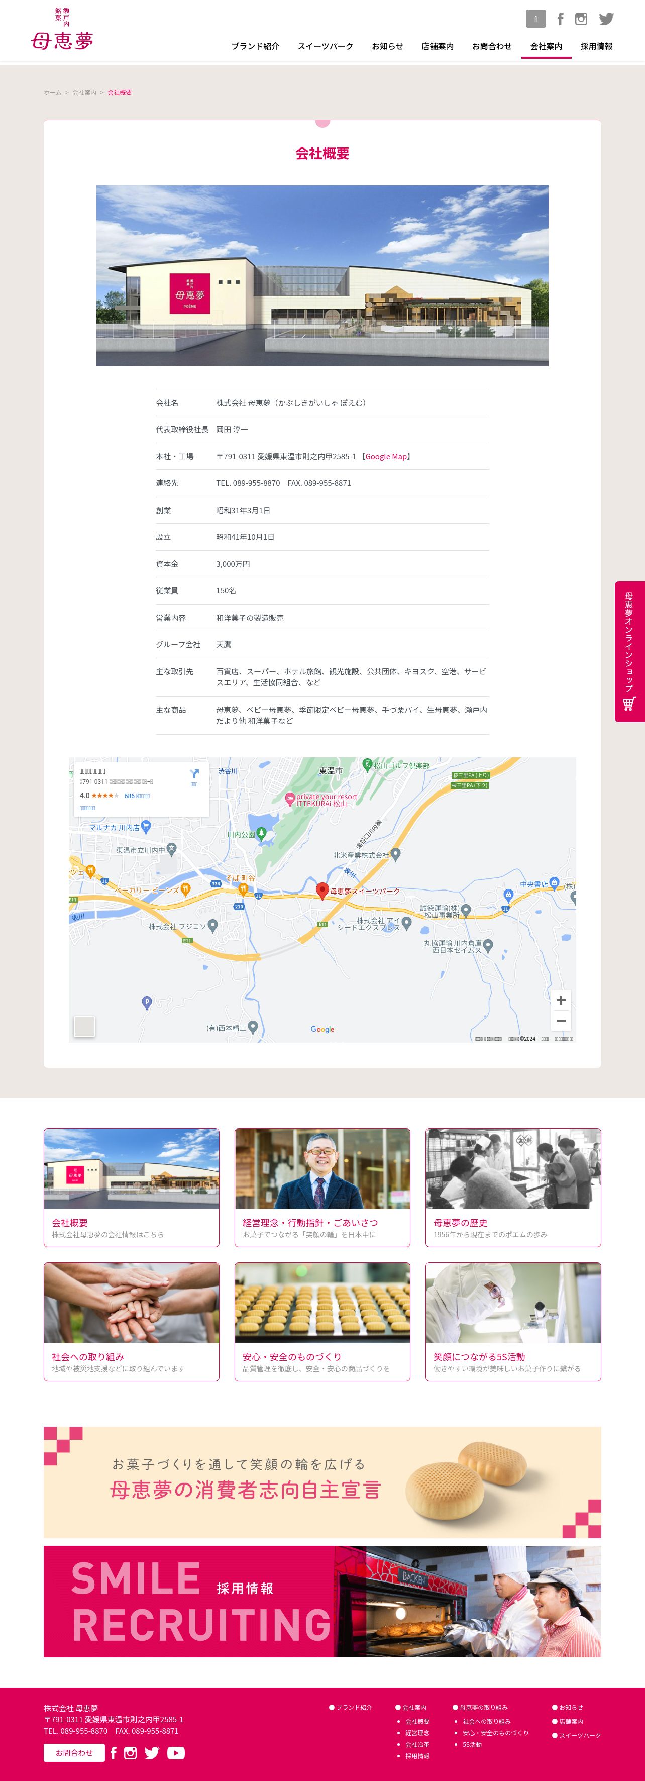Open the footer 会社概要 link
Screen dimensions: 645x1781
[x=417, y=1722]
